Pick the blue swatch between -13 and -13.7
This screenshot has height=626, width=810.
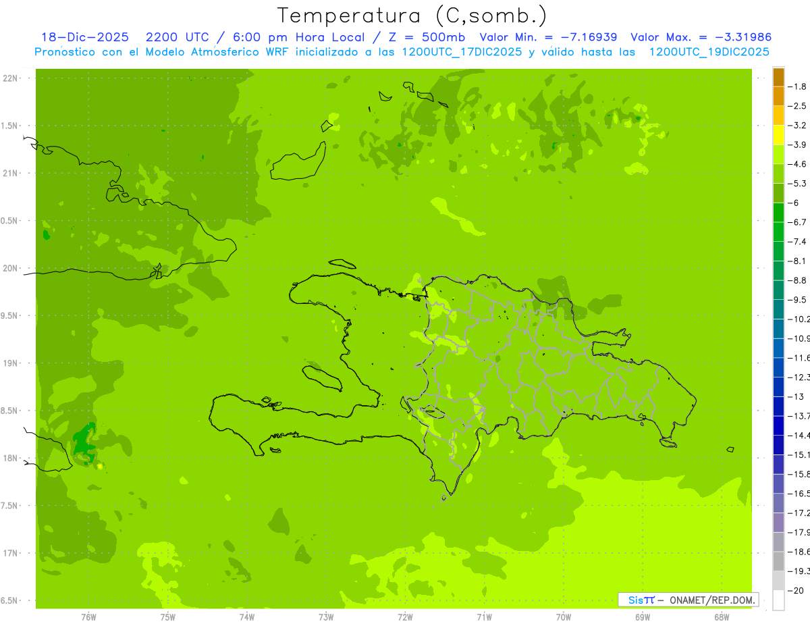click(778, 407)
